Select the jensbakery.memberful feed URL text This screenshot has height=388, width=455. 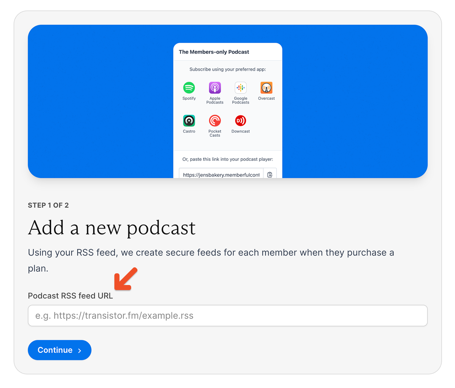coord(221,175)
